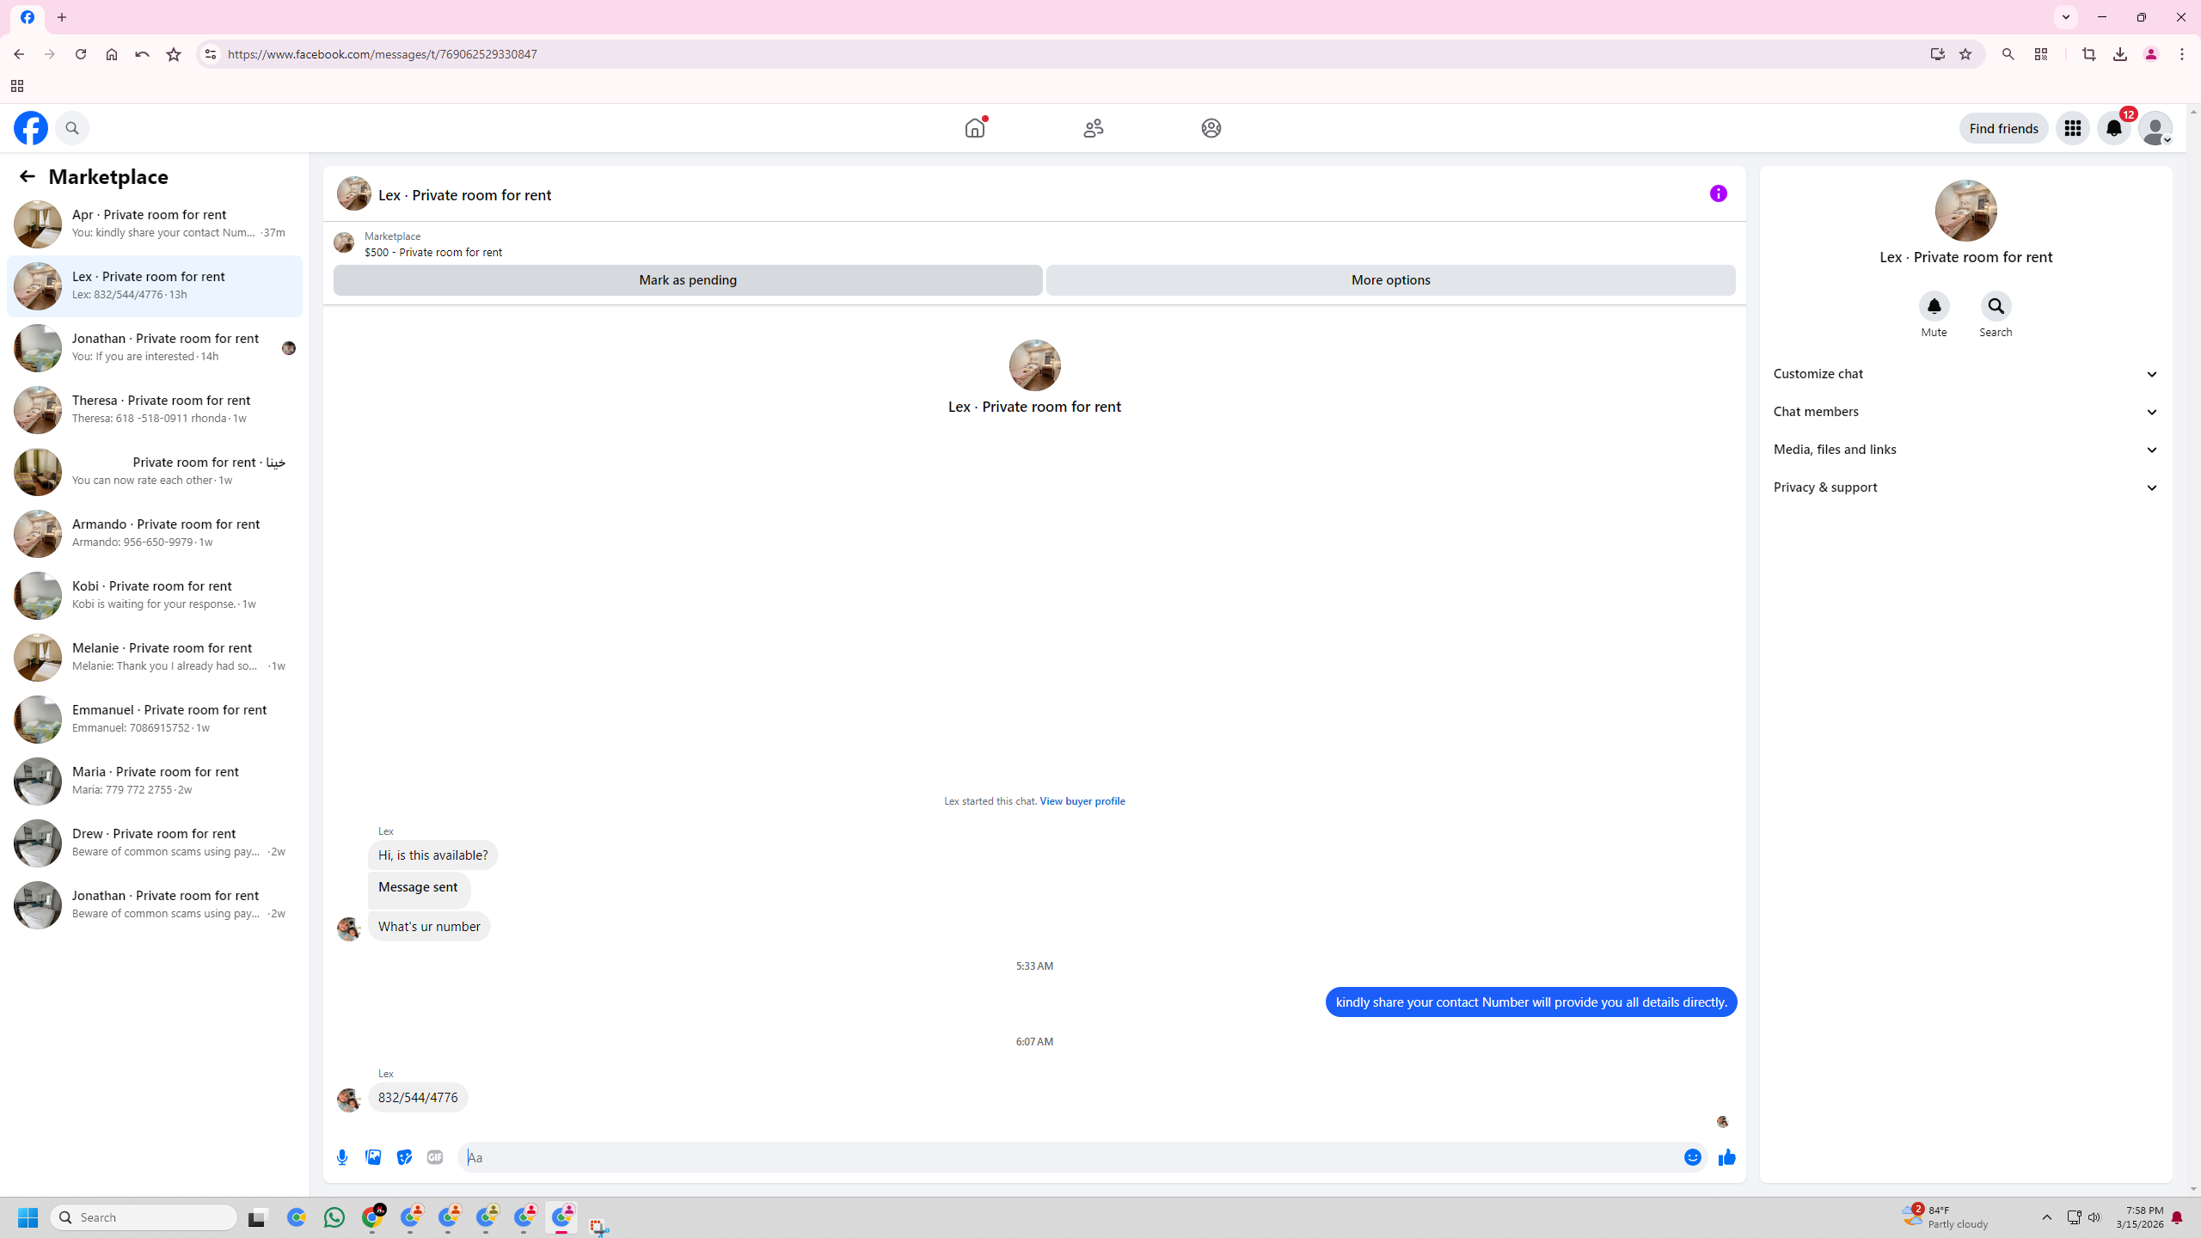Click the message text input field

(1070, 1158)
